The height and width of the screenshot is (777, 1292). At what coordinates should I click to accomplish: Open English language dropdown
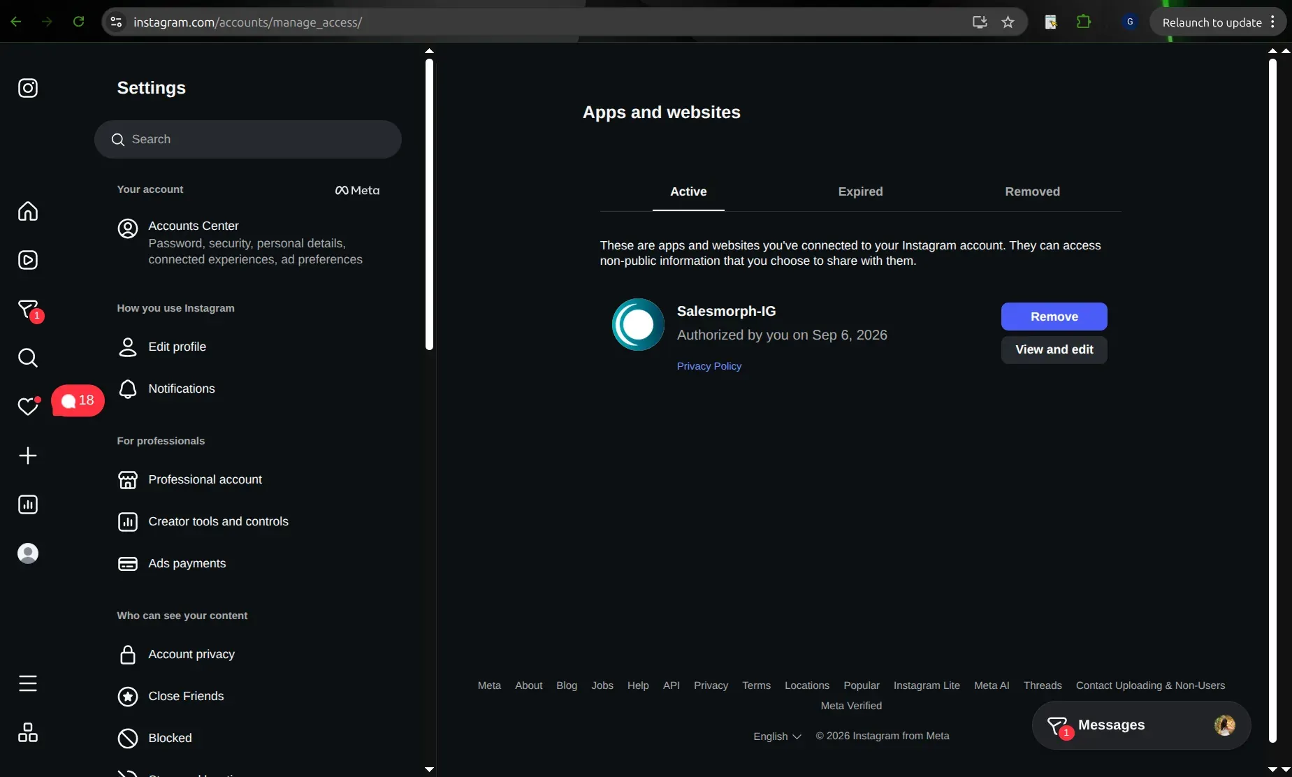pyautogui.click(x=777, y=736)
